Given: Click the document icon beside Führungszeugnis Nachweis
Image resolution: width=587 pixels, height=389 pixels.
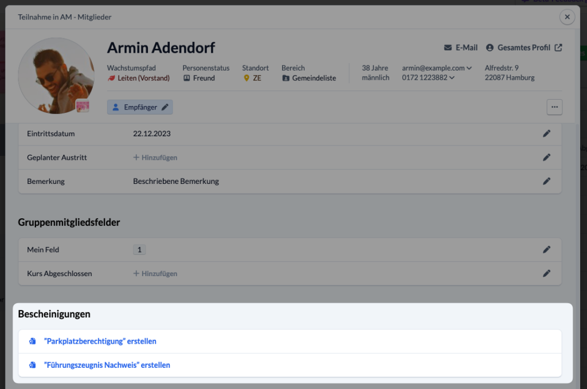Looking at the screenshot, I should pyautogui.click(x=33, y=365).
